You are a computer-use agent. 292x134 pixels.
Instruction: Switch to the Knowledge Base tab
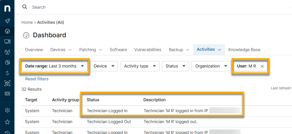244,50
